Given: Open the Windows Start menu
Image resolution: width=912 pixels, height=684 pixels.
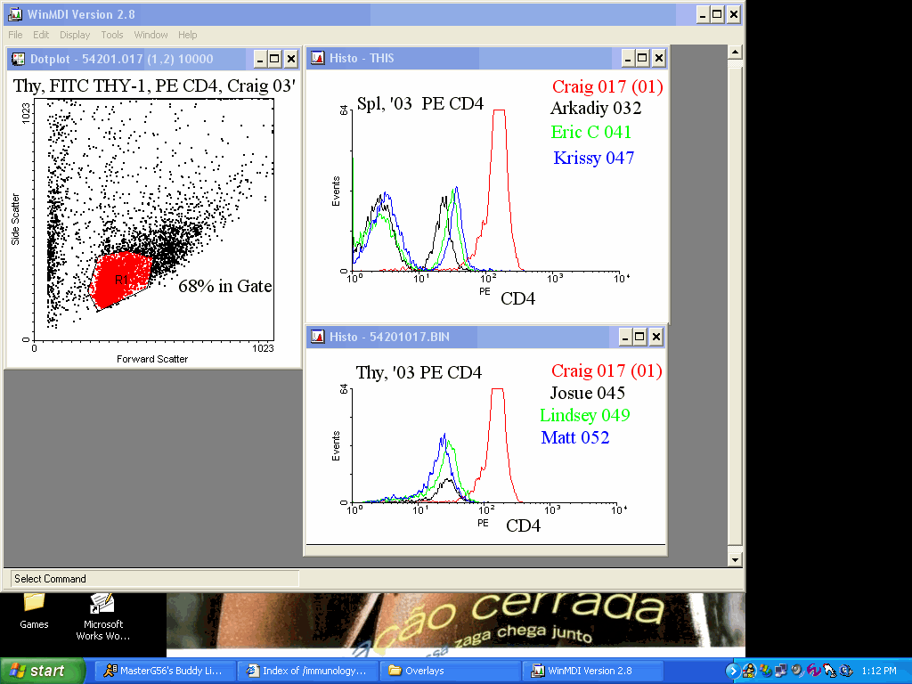Looking at the screenshot, I should click(43, 671).
